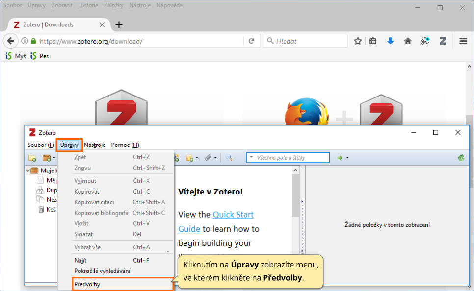Screen dimensions: 474x291
Task: Click the green padlock security icon
Action: pyautogui.click(x=33, y=41)
